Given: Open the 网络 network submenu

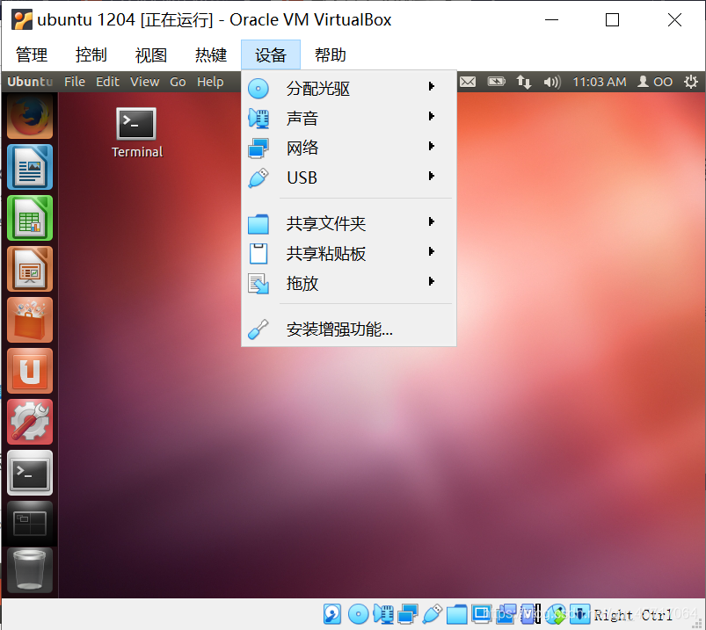Looking at the screenshot, I should click(x=349, y=148).
